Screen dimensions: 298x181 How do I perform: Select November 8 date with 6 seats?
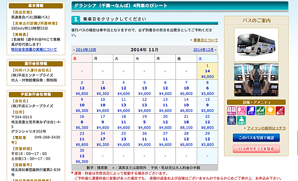click(207, 88)
